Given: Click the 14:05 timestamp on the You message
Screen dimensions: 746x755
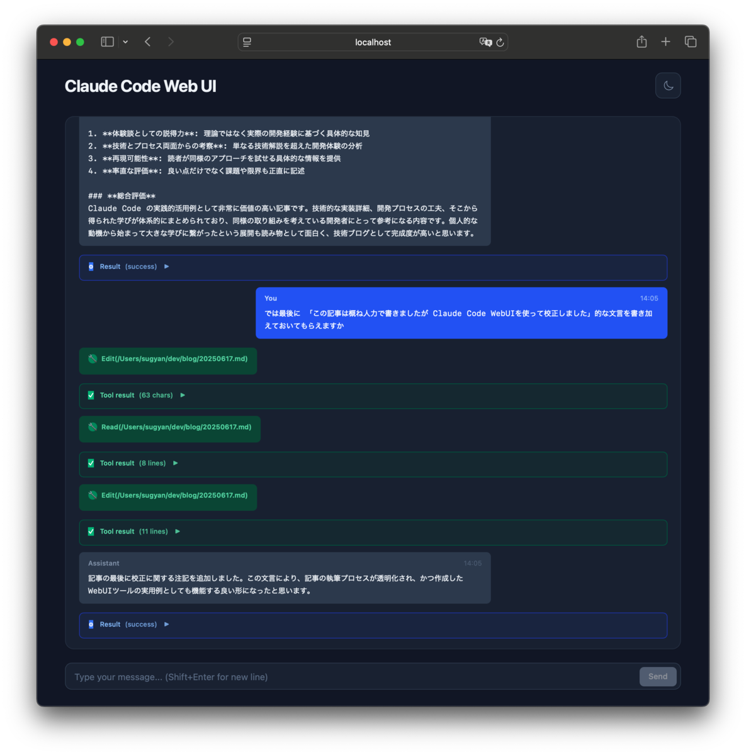Looking at the screenshot, I should (649, 298).
